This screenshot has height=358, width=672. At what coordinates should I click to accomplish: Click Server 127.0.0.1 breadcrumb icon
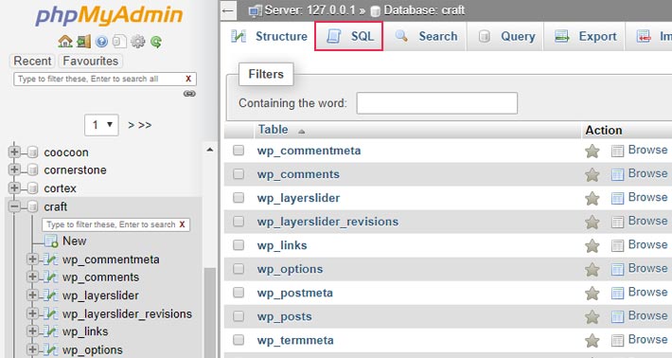(255, 10)
